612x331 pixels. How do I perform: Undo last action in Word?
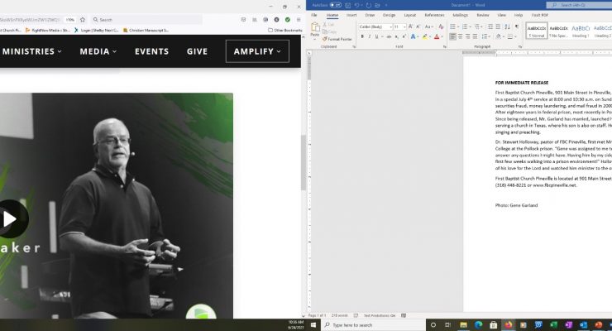tap(356, 5)
